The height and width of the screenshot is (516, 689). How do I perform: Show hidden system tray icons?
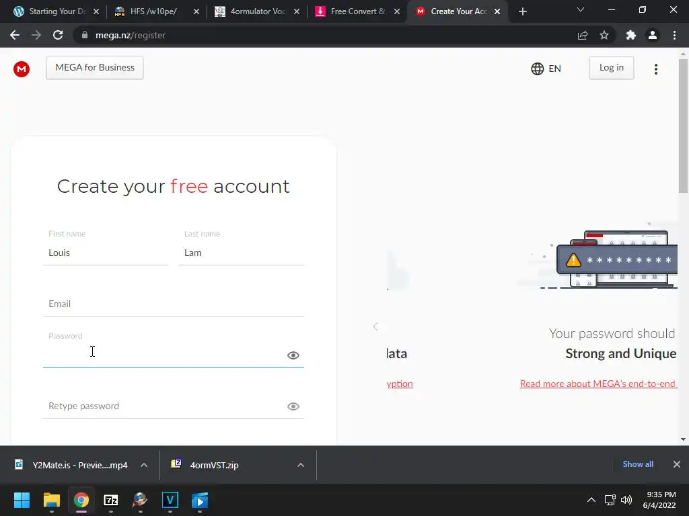click(x=591, y=500)
